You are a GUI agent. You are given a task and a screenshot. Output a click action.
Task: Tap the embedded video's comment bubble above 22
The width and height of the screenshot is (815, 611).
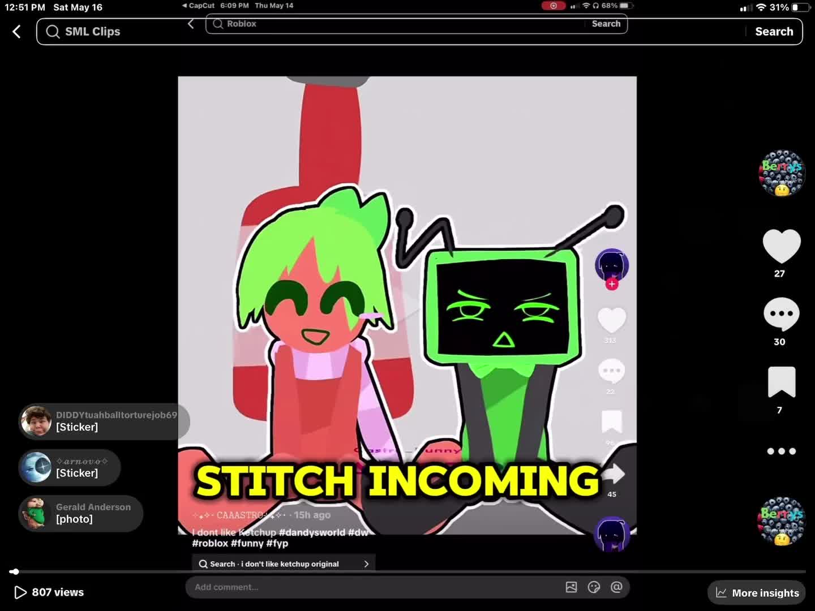(x=611, y=371)
